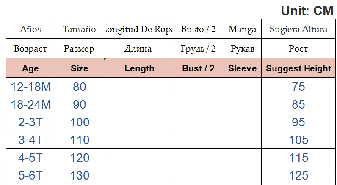Screen dimensions: 337x185
Task: Select the 'Bust / 2' header
Action: [198, 68]
